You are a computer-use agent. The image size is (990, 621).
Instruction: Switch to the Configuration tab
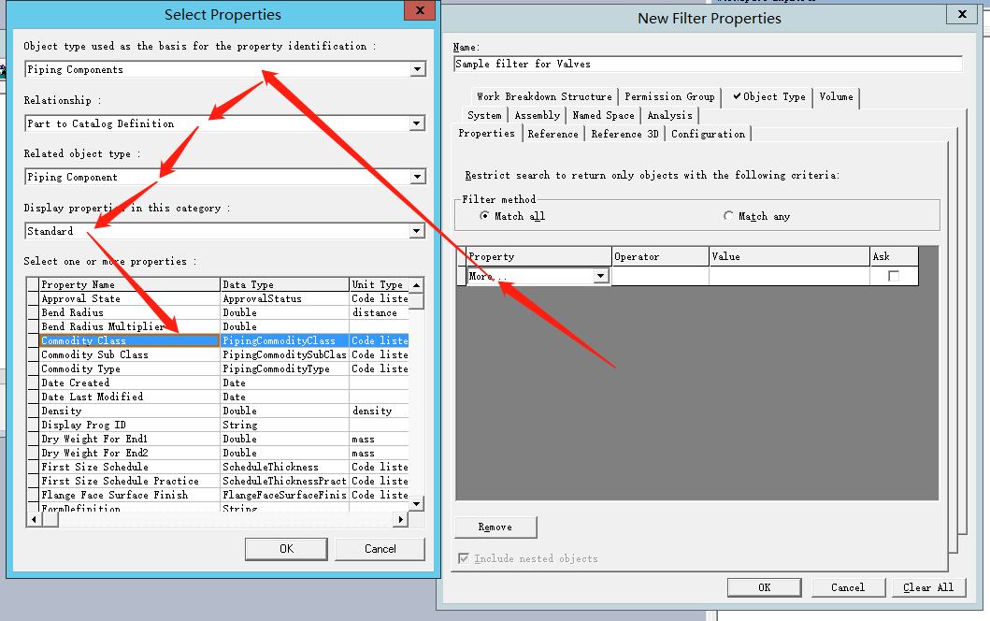[x=708, y=134]
